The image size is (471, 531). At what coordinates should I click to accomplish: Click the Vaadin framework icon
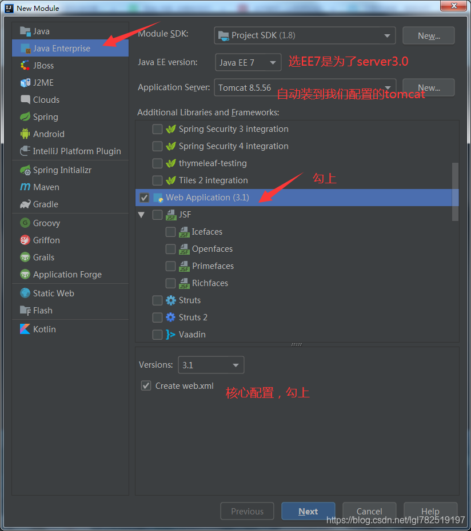point(170,335)
